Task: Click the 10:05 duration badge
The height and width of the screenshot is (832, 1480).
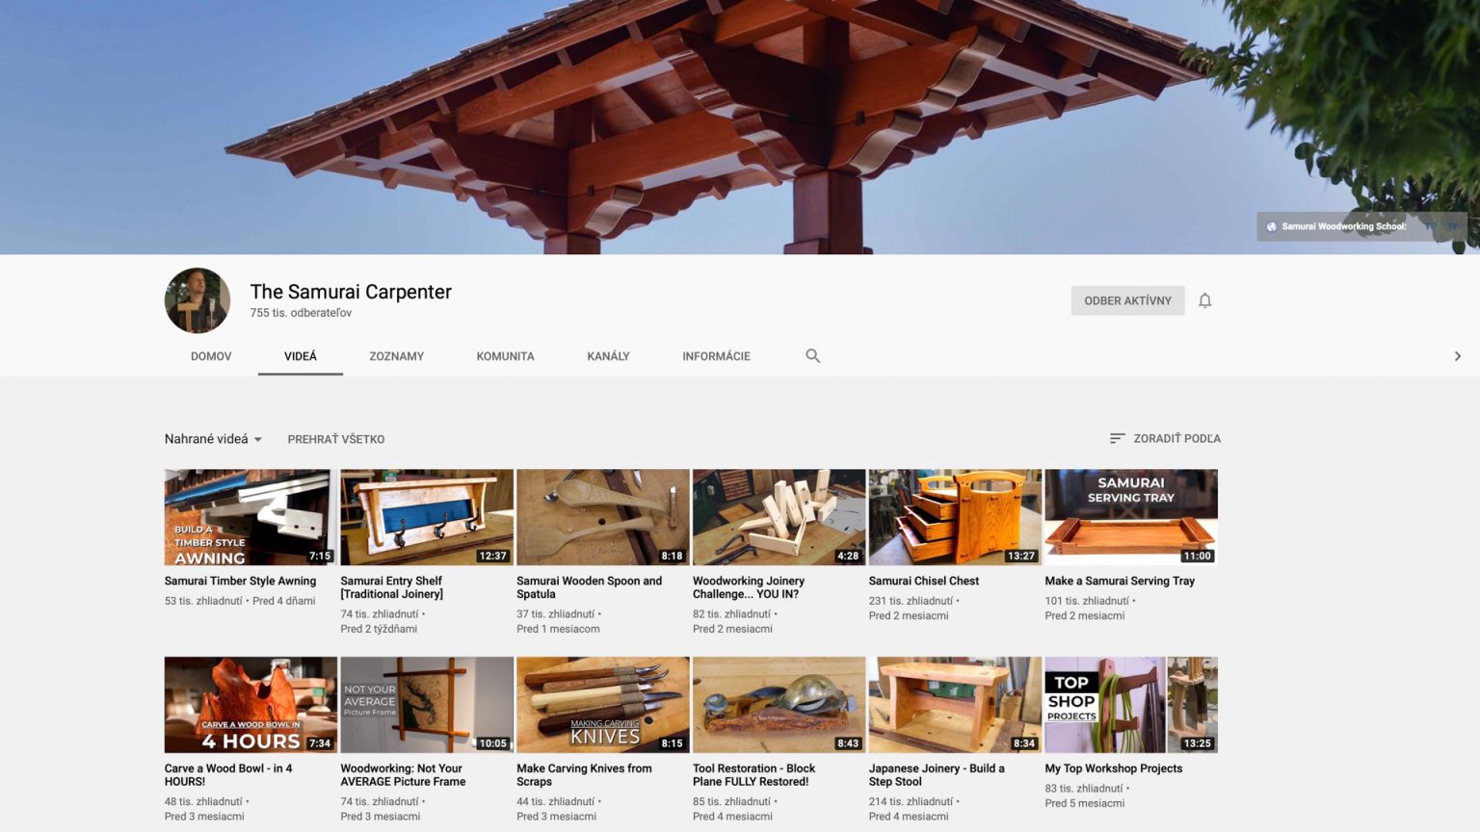Action: [x=492, y=743]
